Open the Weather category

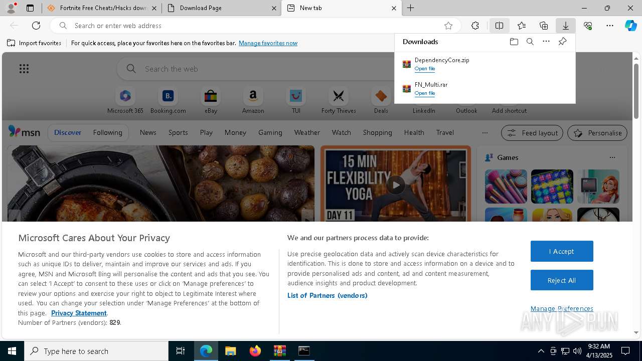307,132
